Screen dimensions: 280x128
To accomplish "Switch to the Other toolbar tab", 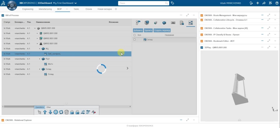I will point(48,107).
